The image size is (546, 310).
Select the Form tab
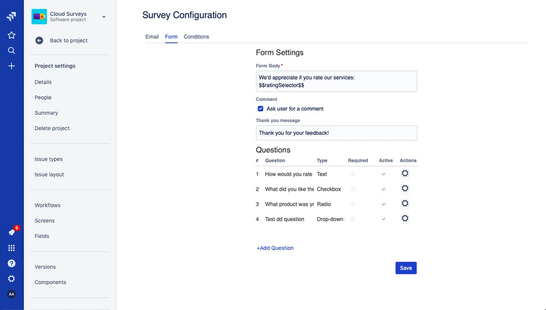coord(172,37)
